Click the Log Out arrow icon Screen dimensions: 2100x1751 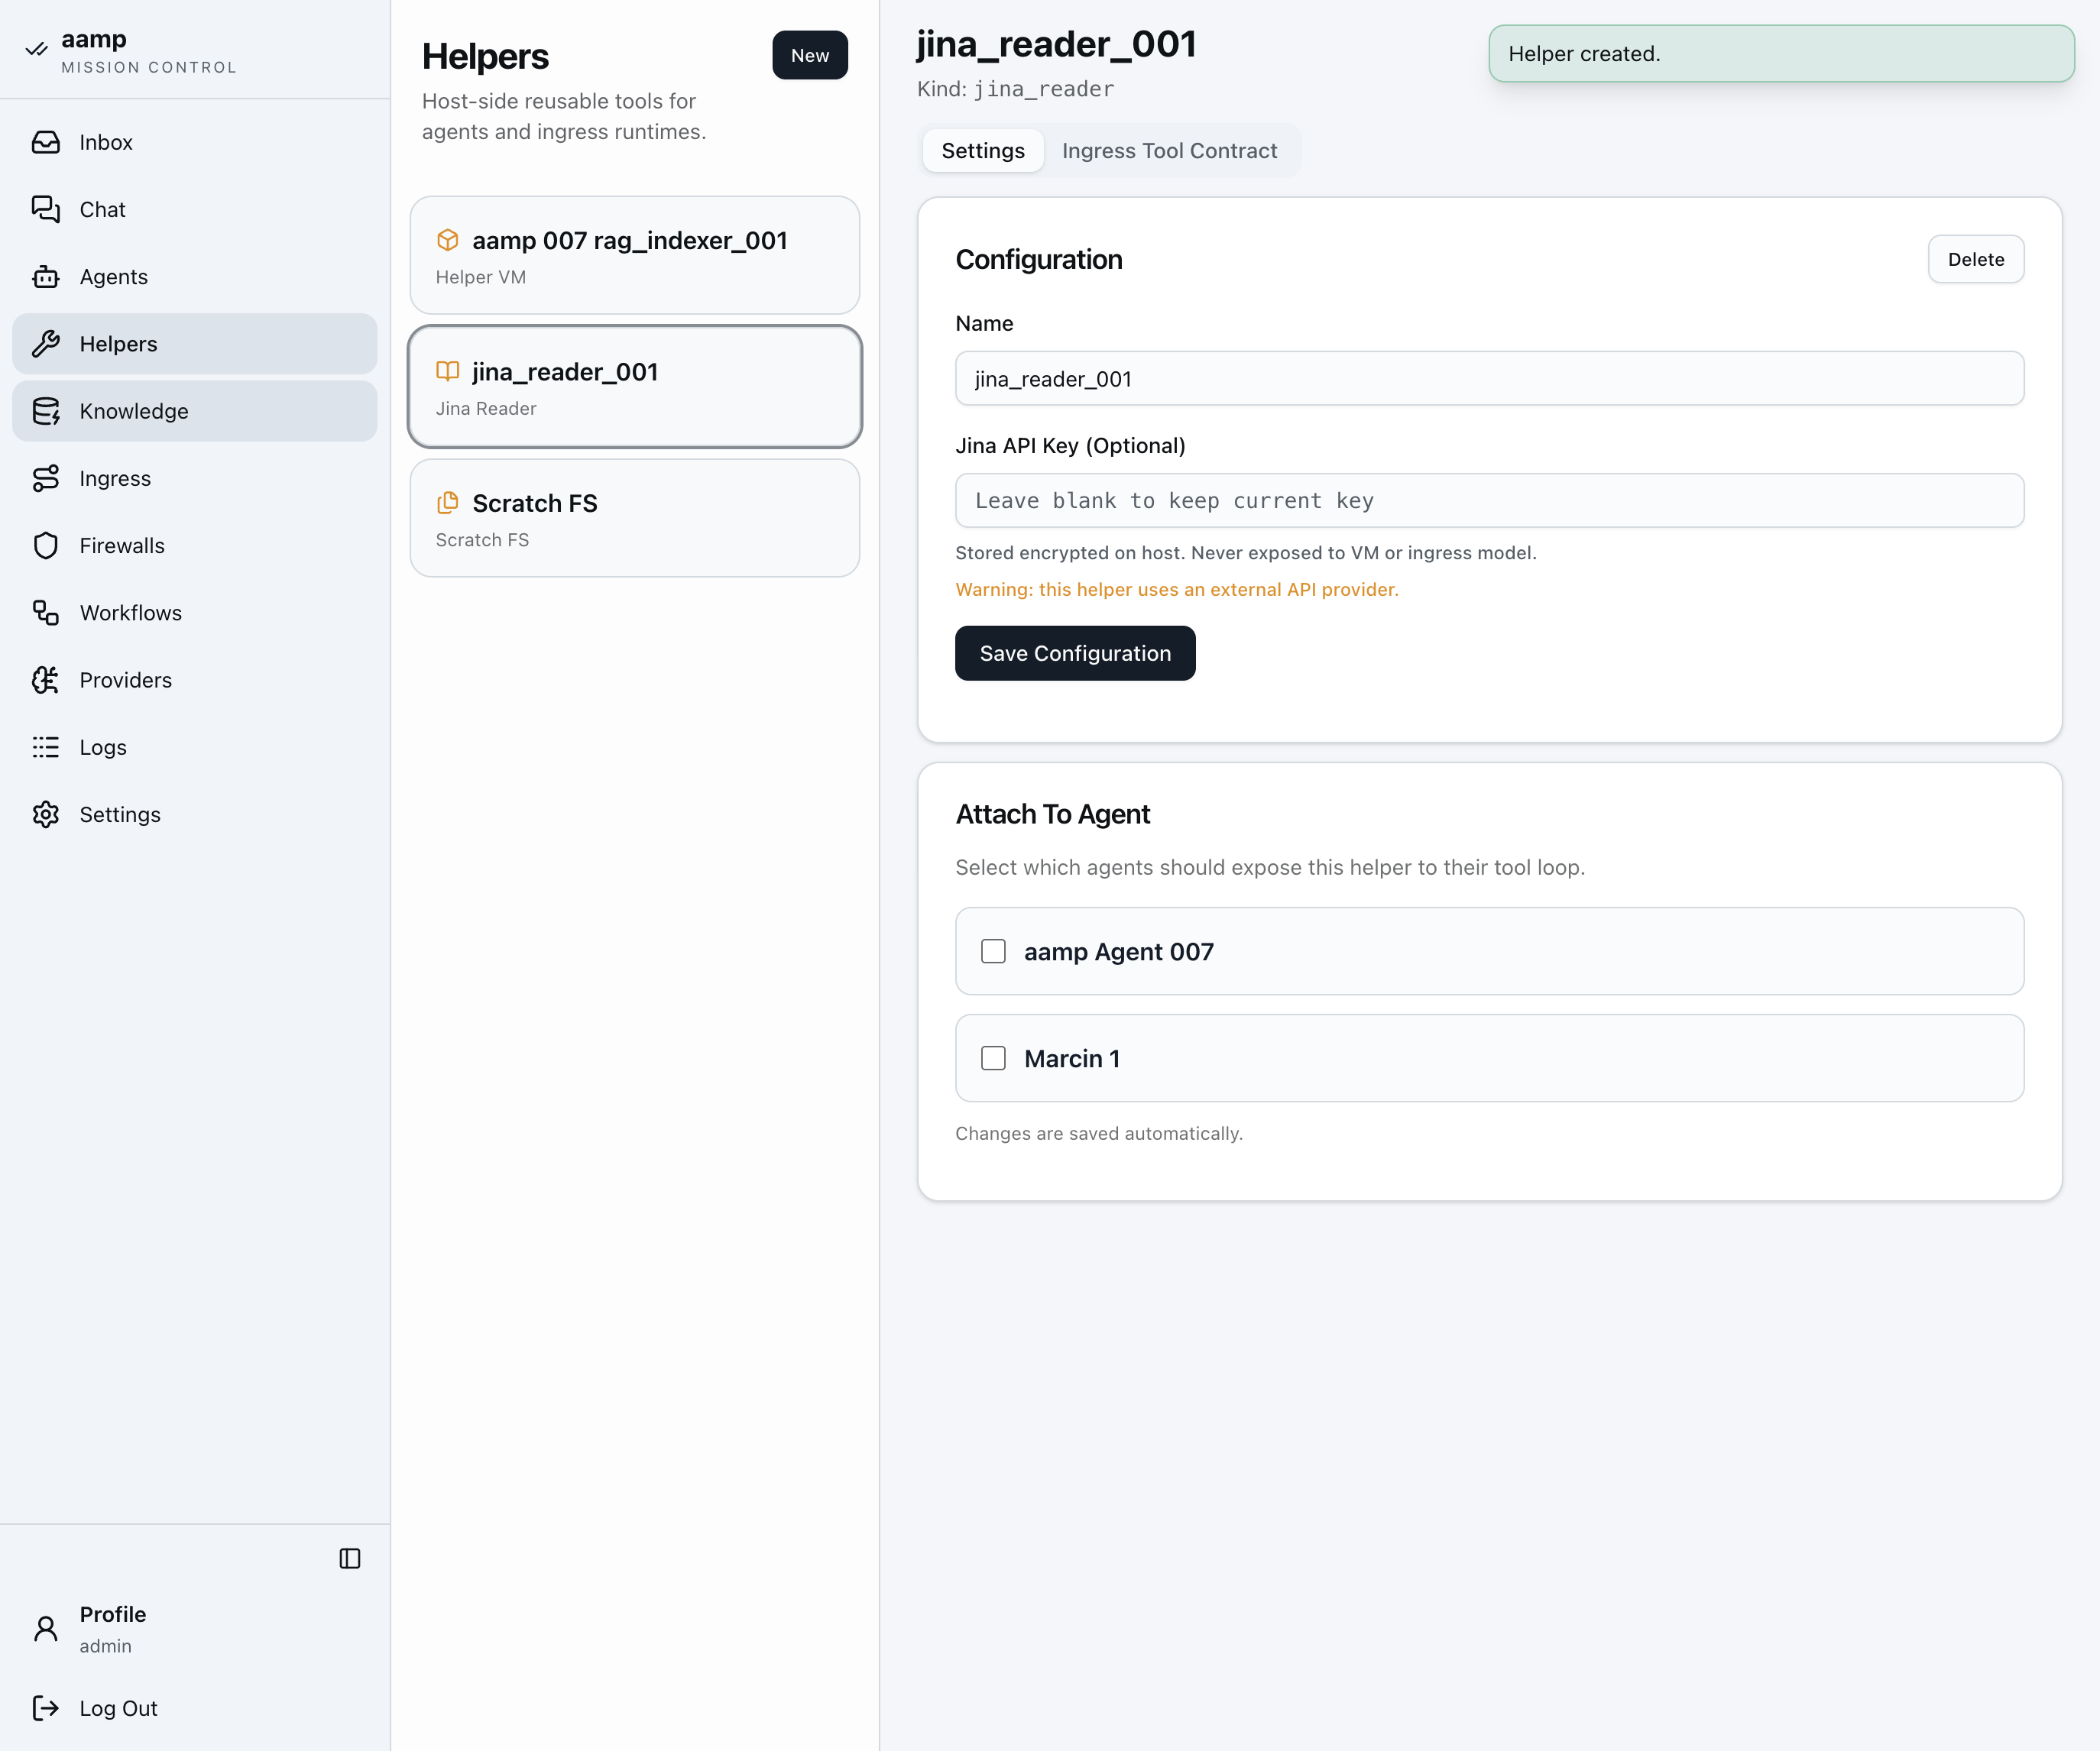click(46, 1708)
